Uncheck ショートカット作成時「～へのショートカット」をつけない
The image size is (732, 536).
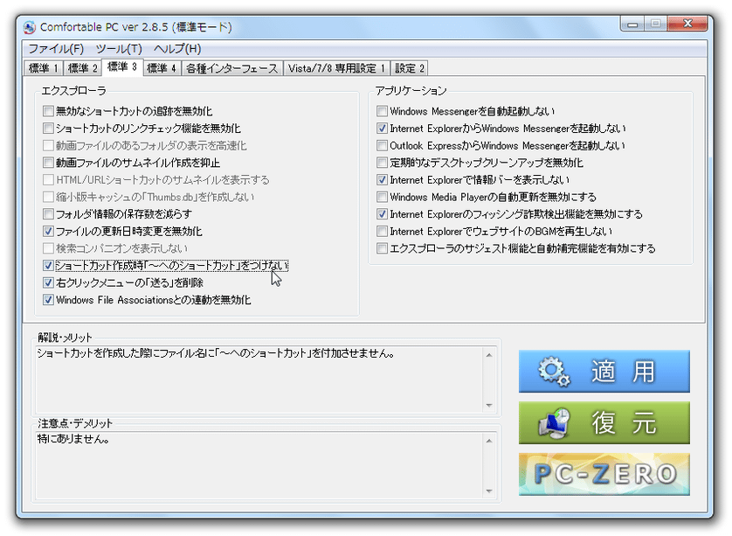[48, 266]
